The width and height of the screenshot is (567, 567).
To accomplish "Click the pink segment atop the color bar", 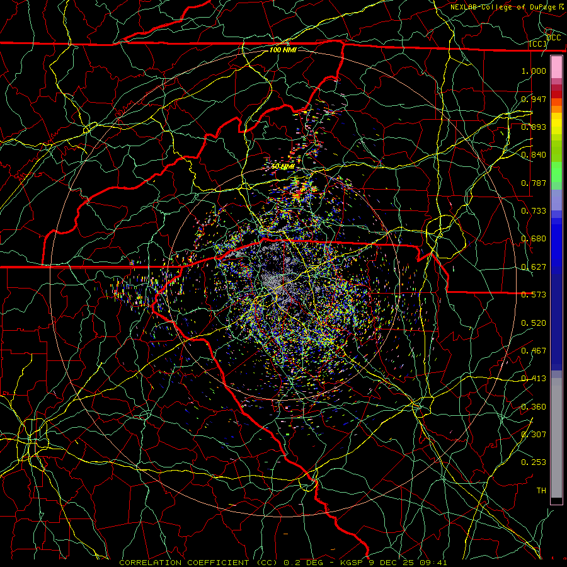I will [x=556, y=67].
